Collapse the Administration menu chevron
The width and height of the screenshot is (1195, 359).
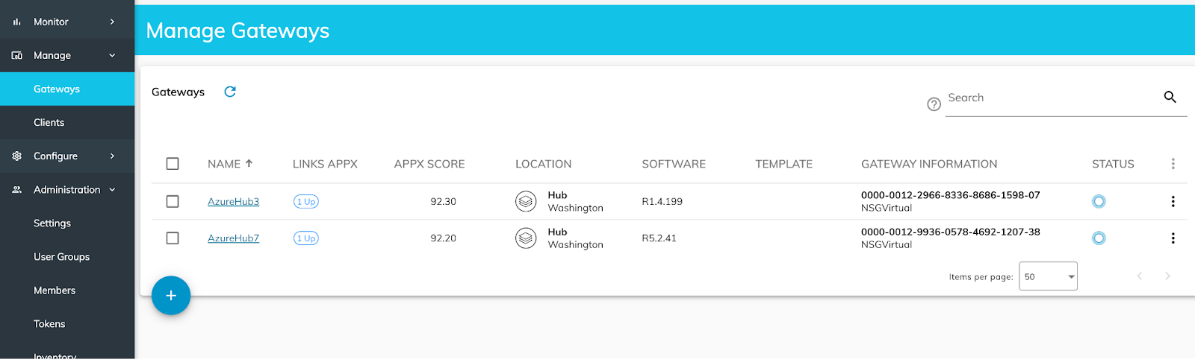[x=113, y=190]
